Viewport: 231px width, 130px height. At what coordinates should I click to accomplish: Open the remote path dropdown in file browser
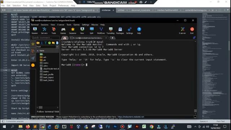pyautogui.click(x=57, y=47)
